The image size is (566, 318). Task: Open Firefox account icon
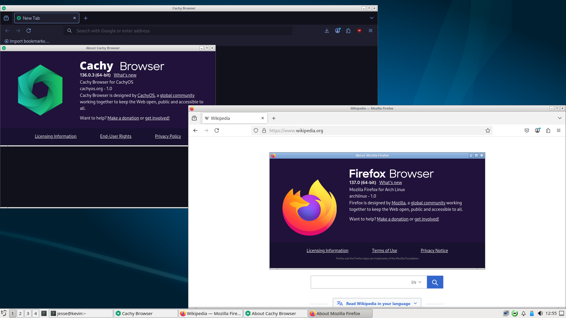[537, 130]
